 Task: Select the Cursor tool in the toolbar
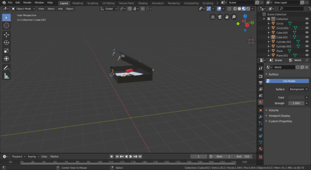tap(6, 25)
